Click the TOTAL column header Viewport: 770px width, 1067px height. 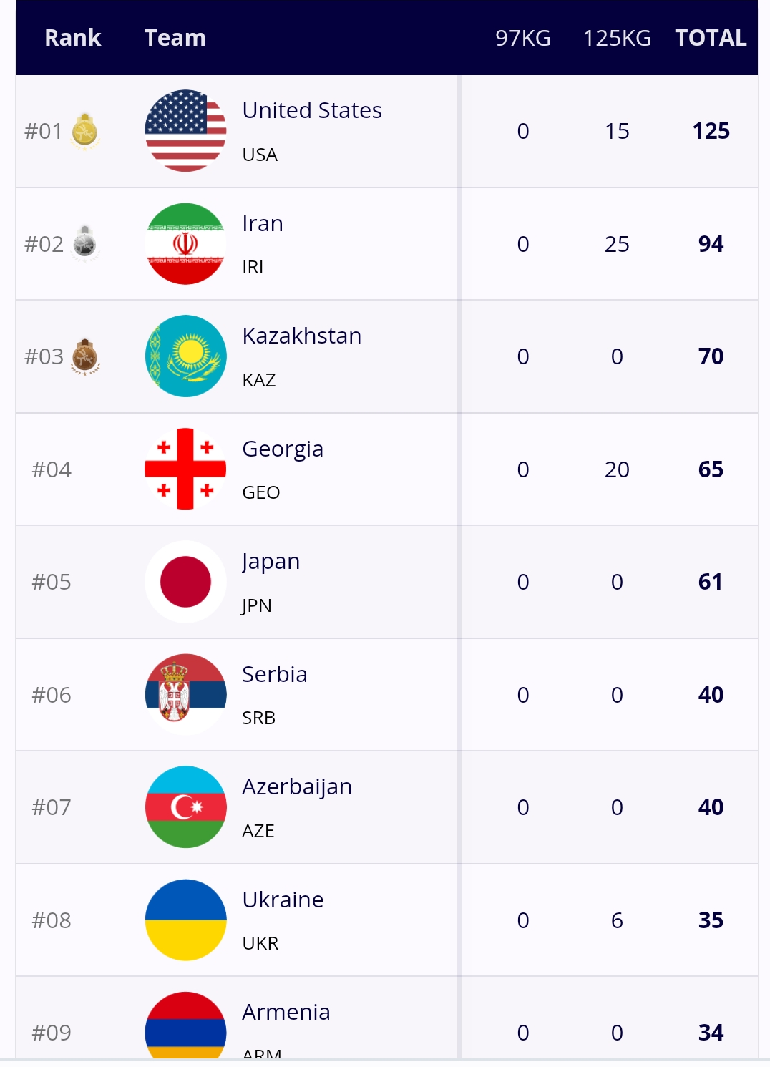coord(711,38)
